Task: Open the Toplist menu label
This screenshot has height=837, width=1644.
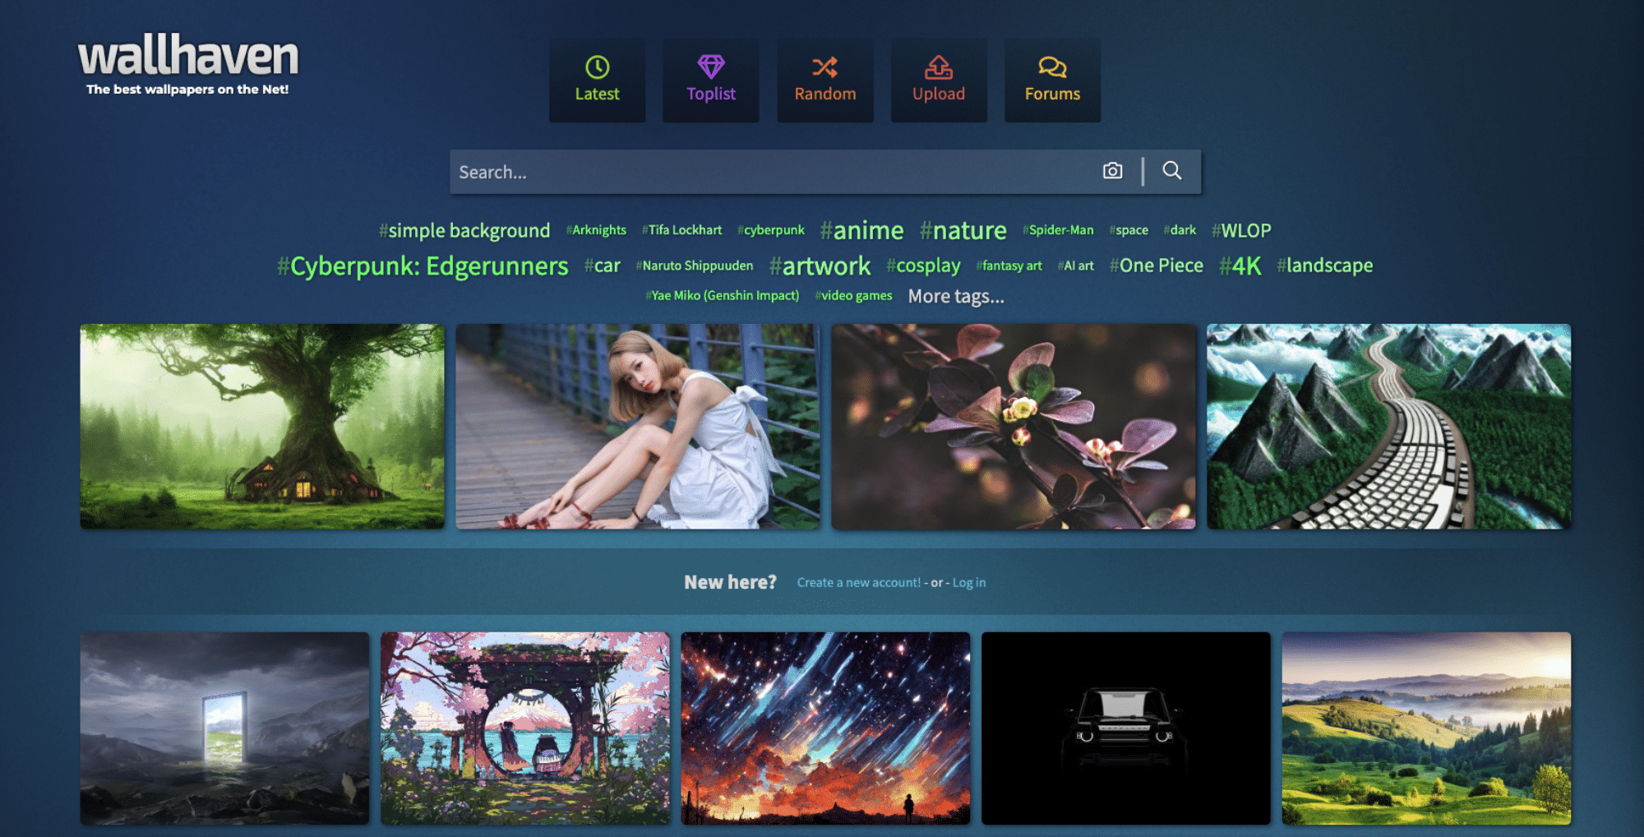Action: point(711,94)
